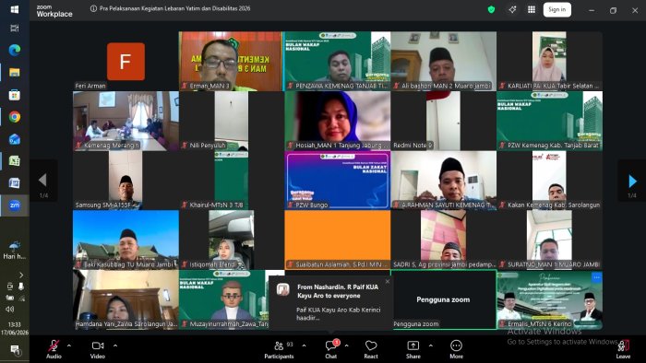Open volume control speaker icon
The width and height of the screenshot is (646, 363).
click(10, 310)
